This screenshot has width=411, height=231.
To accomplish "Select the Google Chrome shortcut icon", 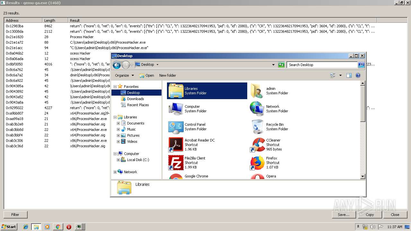I will click(176, 176).
